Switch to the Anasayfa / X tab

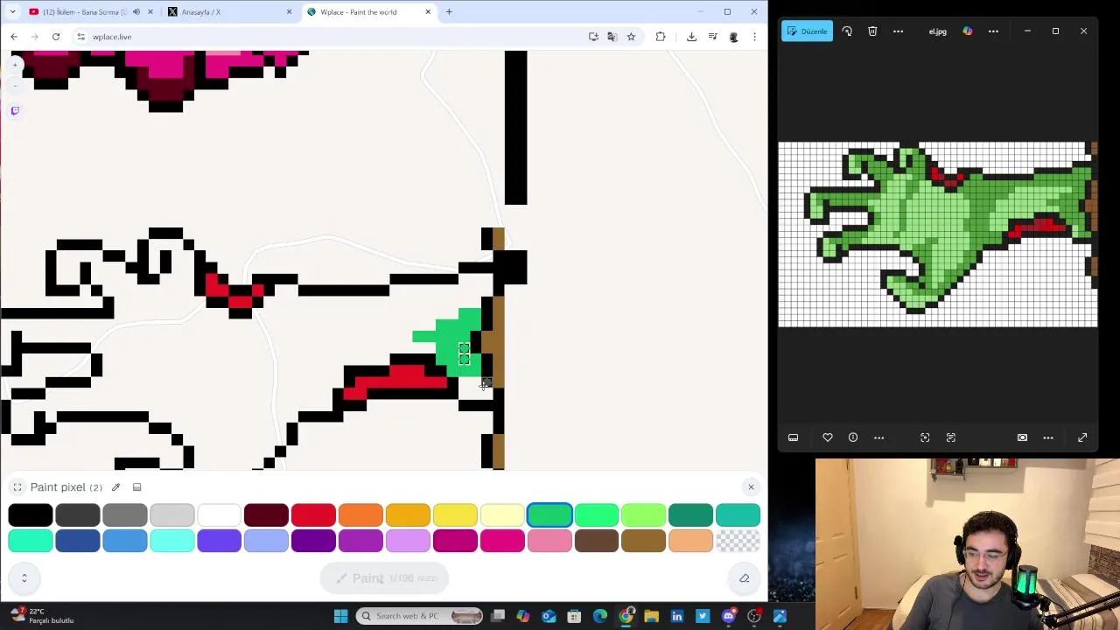coord(227,12)
